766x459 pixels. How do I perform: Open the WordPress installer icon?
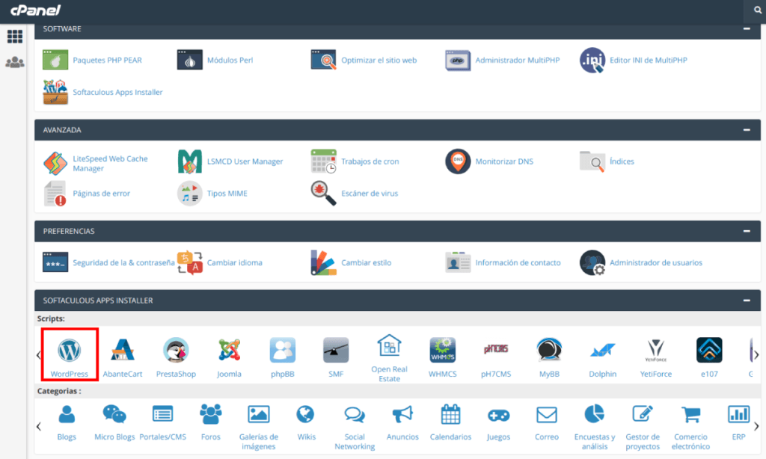(x=70, y=350)
